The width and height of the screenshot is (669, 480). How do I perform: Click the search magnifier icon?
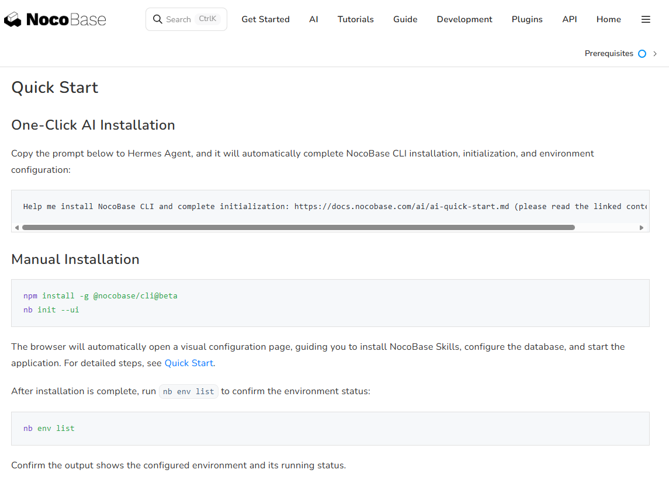click(x=157, y=19)
